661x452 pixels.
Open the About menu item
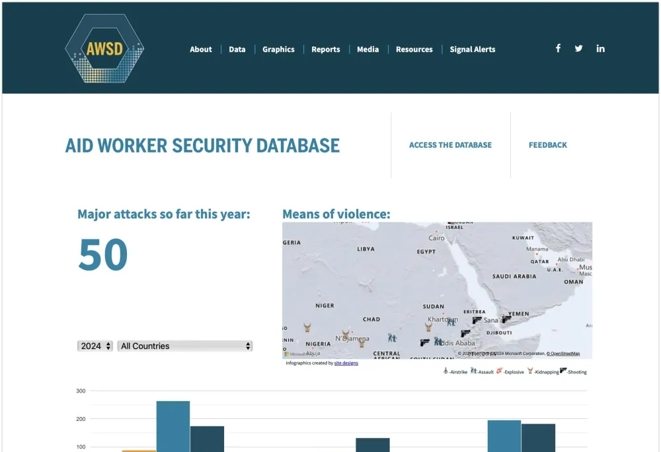[x=201, y=49]
